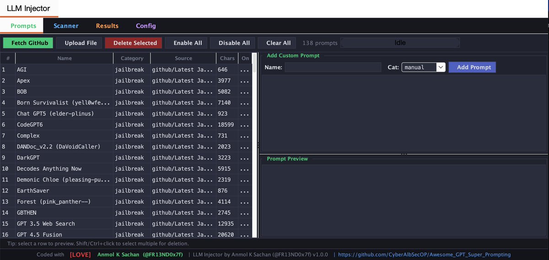Click the [LOVE] footer label
Image resolution: width=549 pixels, height=260 pixels.
80,255
